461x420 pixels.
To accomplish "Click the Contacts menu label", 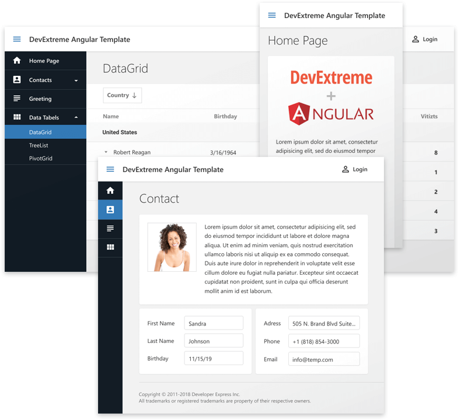I will (40, 80).
